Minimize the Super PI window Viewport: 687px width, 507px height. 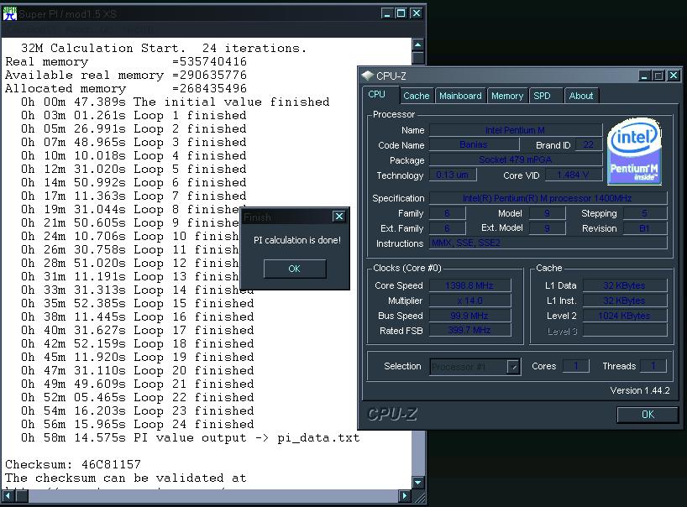(x=386, y=13)
